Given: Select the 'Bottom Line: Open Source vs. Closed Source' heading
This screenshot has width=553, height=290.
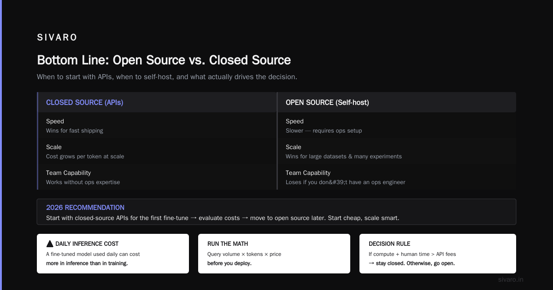Looking at the screenshot, I should (x=164, y=60).
